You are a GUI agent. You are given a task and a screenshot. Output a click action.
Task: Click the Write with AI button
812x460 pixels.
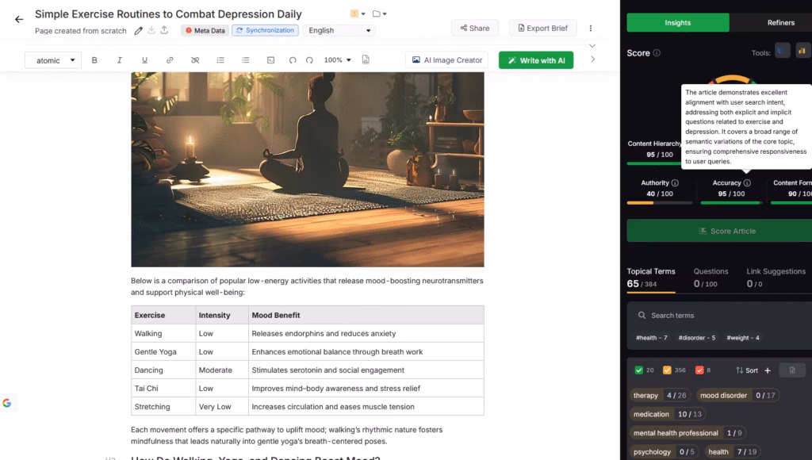tap(535, 59)
